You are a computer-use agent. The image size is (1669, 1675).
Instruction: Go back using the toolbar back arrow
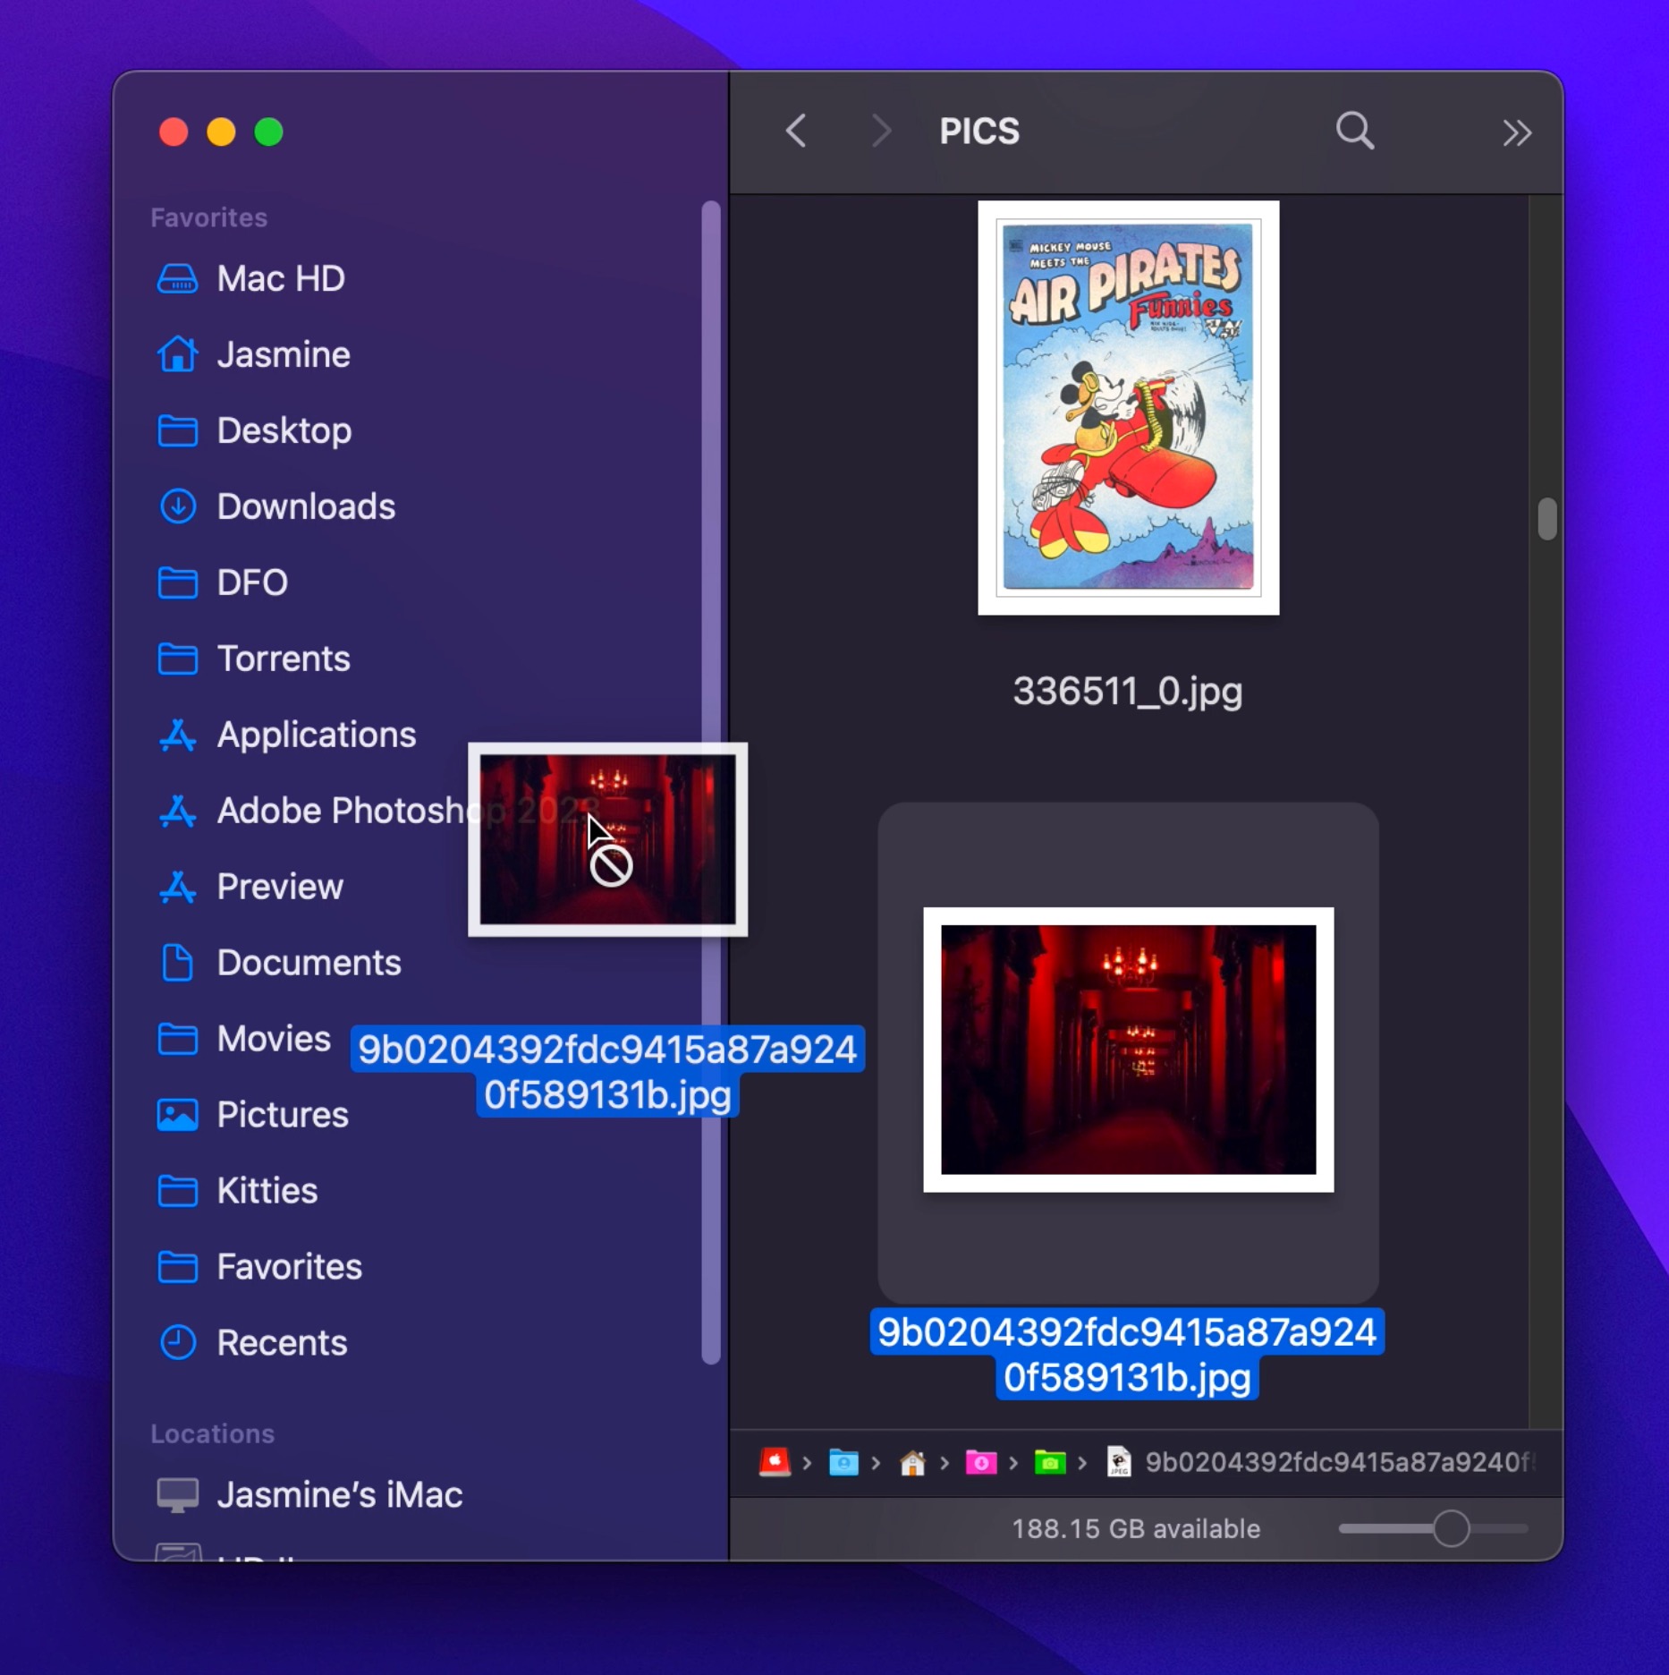click(796, 132)
